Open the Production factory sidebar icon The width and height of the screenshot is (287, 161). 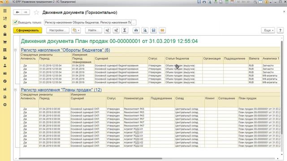click(x=5, y=58)
